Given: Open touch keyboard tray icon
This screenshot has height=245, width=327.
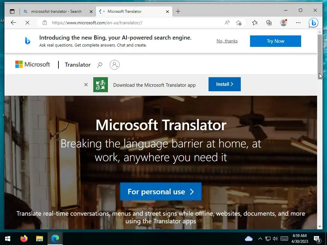Looking at the screenshot, I should (x=284, y=239).
